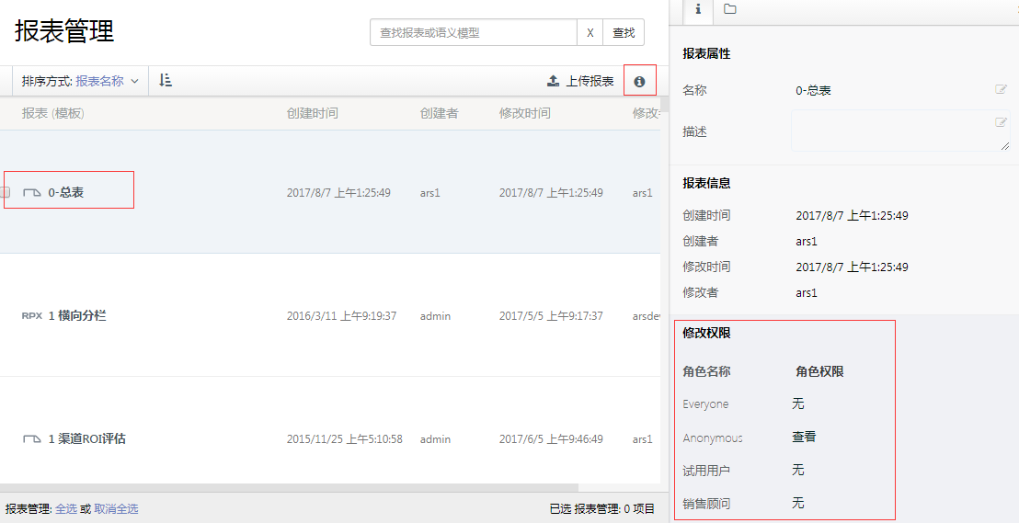1019x523 pixels.
Task: Tick the checkbox on the 0-总表 row
Action: pyautogui.click(x=5, y=192)
